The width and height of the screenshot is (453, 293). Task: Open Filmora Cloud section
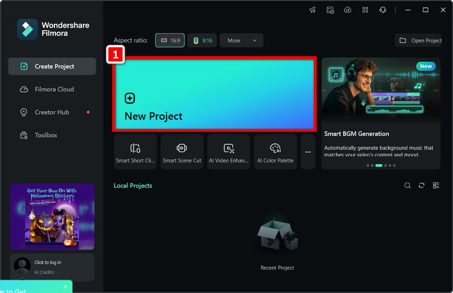pos(52,89)
